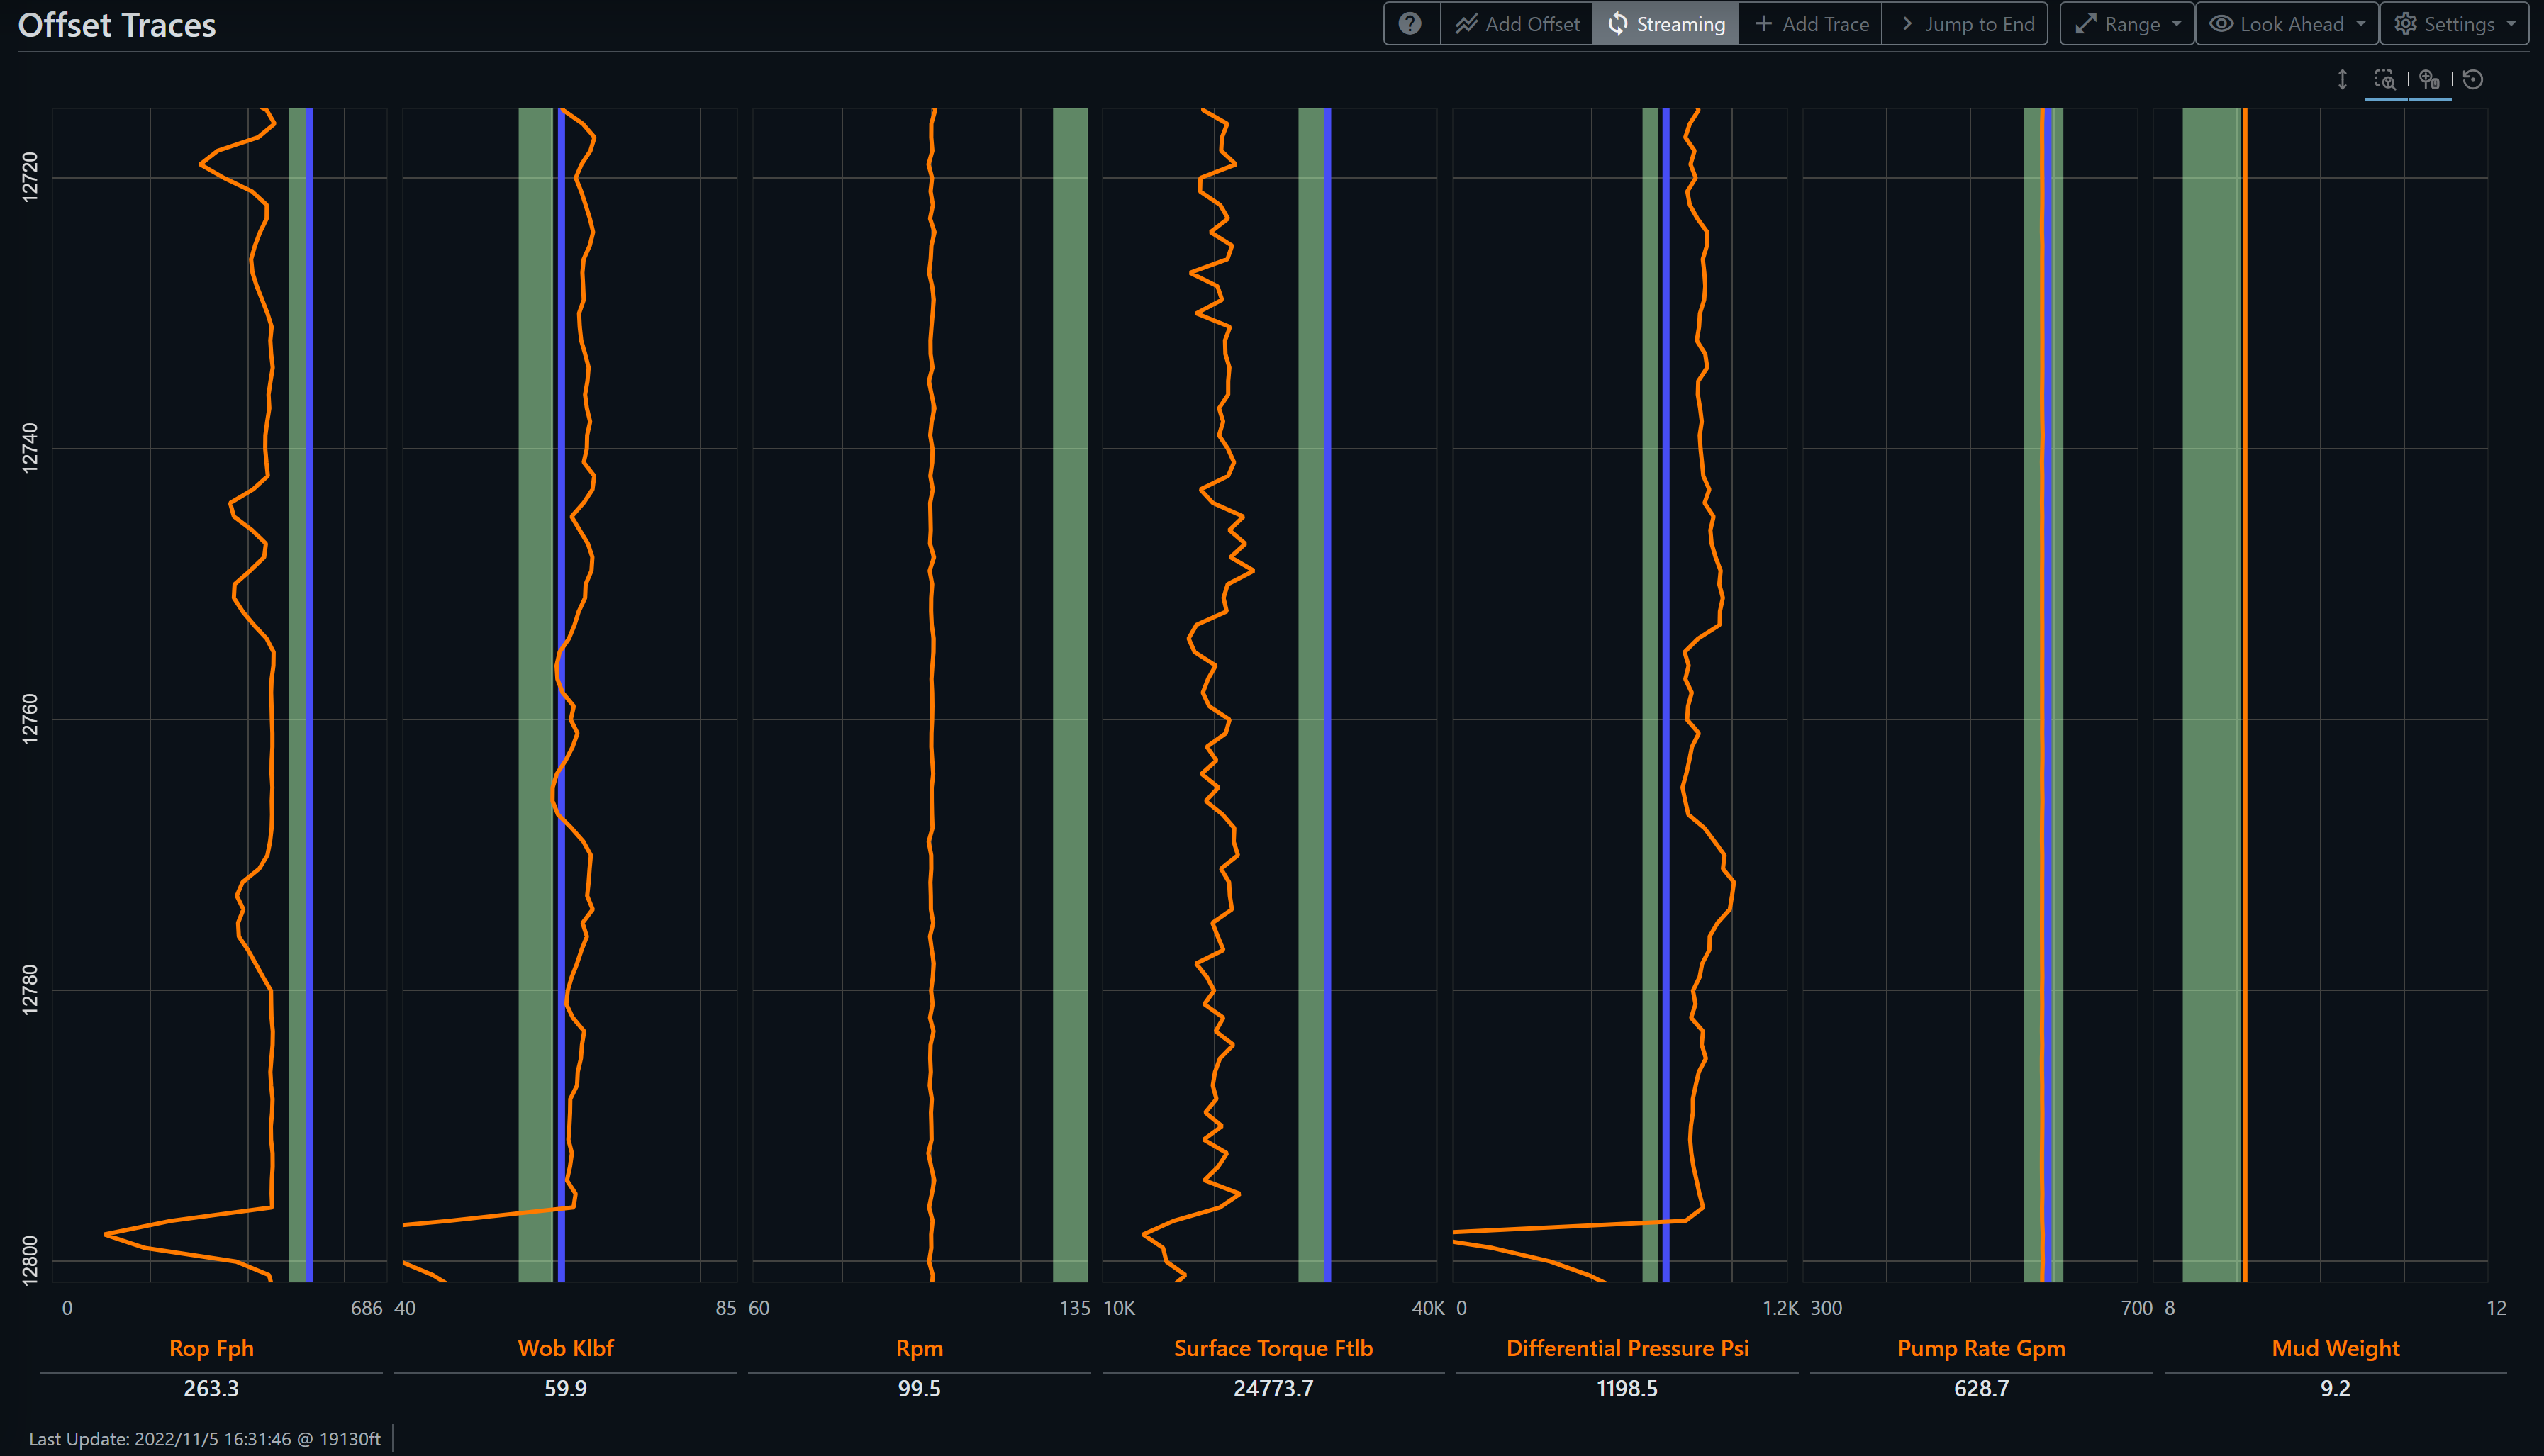Click the vertical pan arrows icon
The width and height of the screenshot is (2544, 1456).
pos(2342,80)
